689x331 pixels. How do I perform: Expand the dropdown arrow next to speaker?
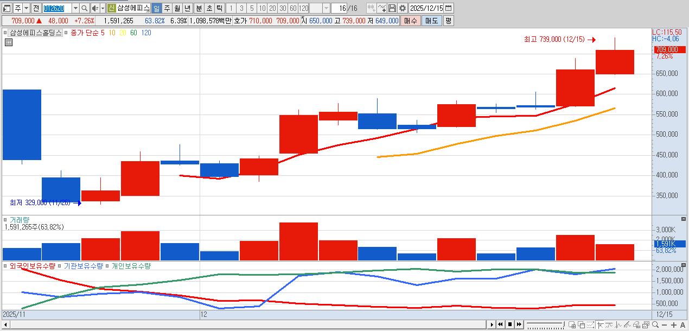102,8
